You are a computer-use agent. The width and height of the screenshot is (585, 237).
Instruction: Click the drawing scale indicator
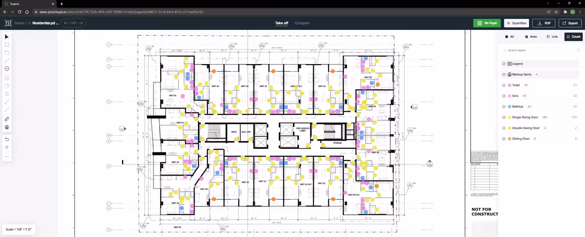pyautogui.click(x=19, y=229)
